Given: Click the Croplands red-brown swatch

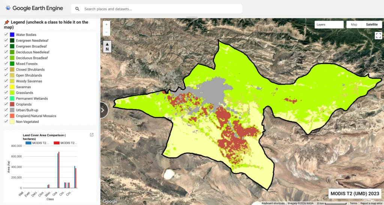Looking at the screenshot, I should 12,104.
